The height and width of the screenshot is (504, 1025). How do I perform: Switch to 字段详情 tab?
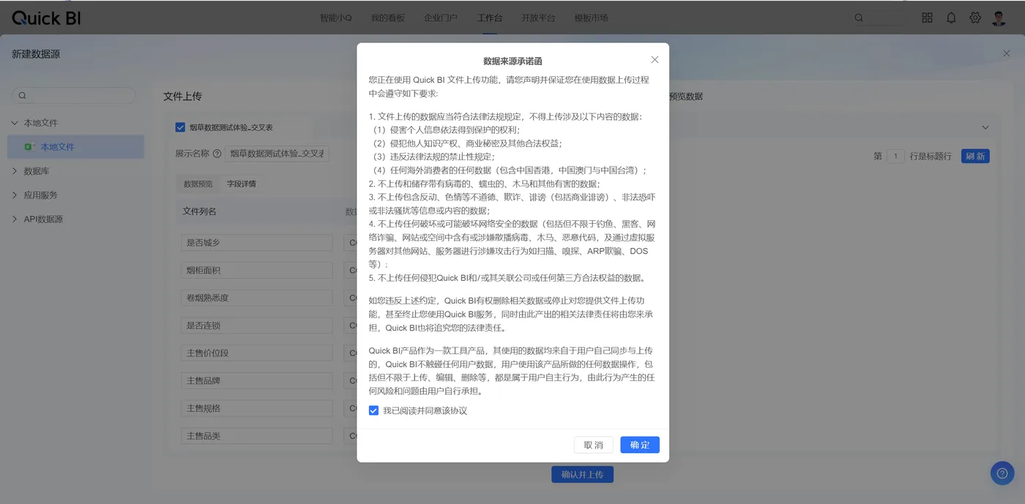242,184
